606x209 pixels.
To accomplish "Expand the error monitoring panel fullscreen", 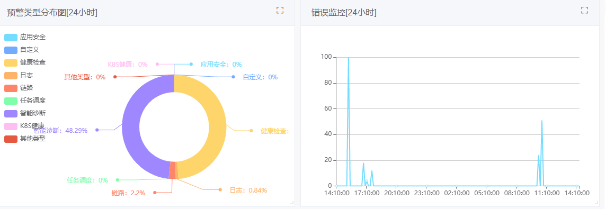I will coord(585,11).
